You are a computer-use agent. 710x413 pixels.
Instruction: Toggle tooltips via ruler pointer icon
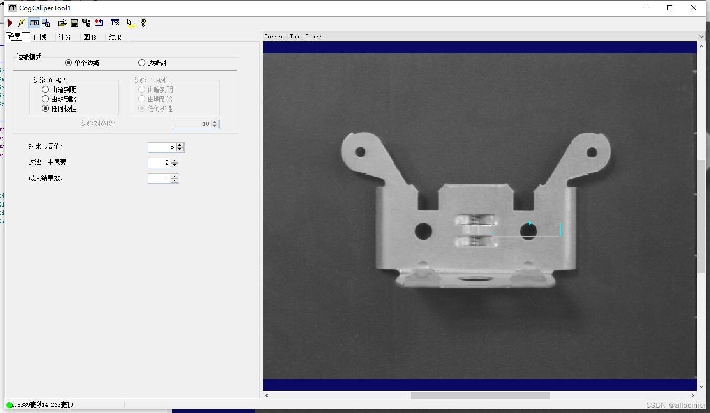[x=131, y=23]
